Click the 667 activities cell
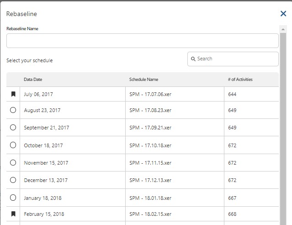 pos(232,198)
